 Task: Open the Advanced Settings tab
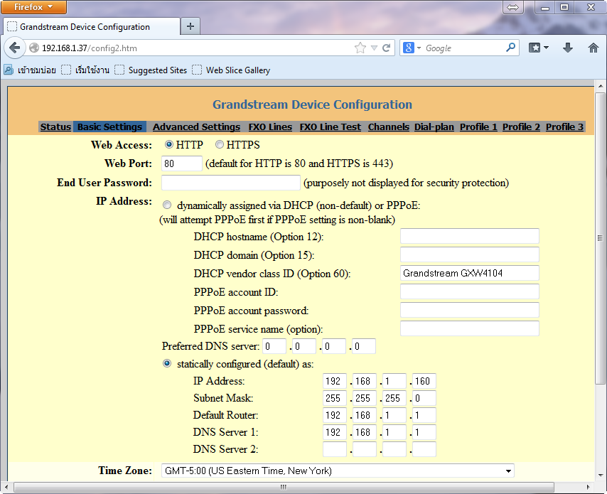(x=197, y=127)
